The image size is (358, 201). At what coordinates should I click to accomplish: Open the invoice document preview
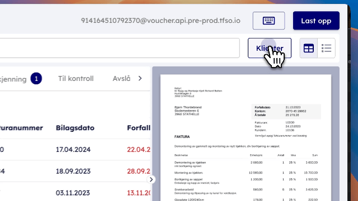pos(246,138)
